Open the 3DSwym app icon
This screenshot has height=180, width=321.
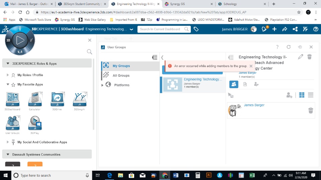click(80, 99)
